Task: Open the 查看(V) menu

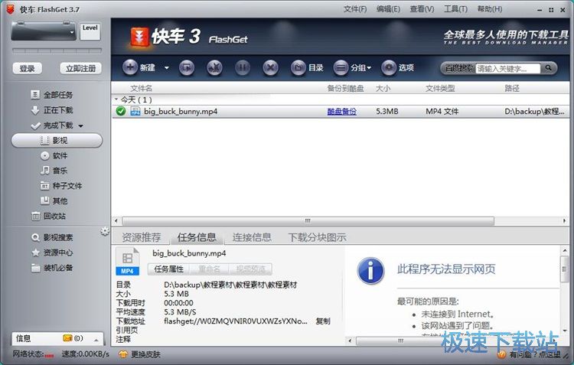Action: (x=422, y=9)
